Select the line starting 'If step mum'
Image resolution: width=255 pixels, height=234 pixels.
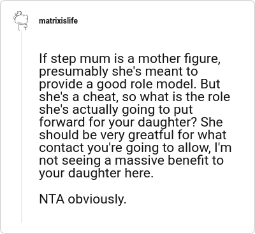tap(129, 59)
